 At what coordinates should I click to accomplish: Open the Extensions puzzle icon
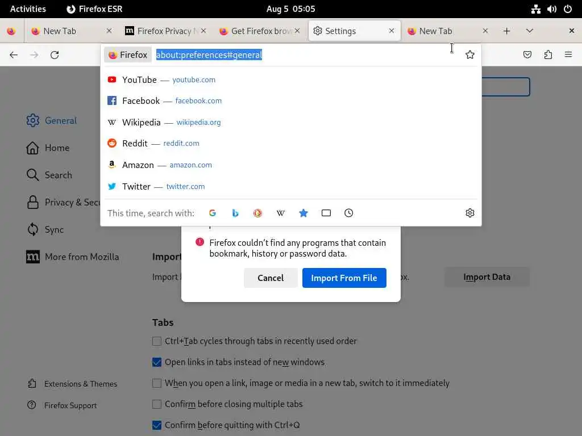pos(548,55)
